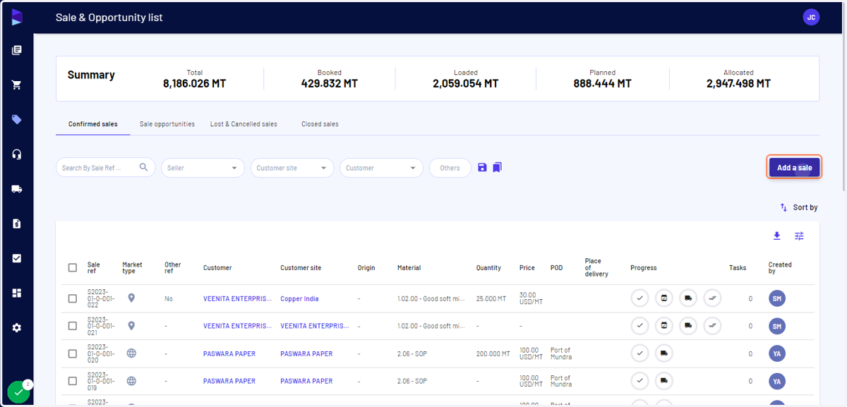Open saved filters bookmark icon
Image resolution: width=847 pixels, height=407 pixels.
point(497,167)
